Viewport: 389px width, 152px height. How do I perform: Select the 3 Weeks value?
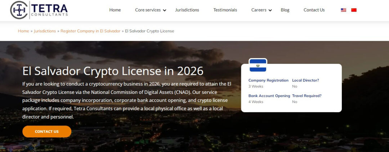[256, 86]
